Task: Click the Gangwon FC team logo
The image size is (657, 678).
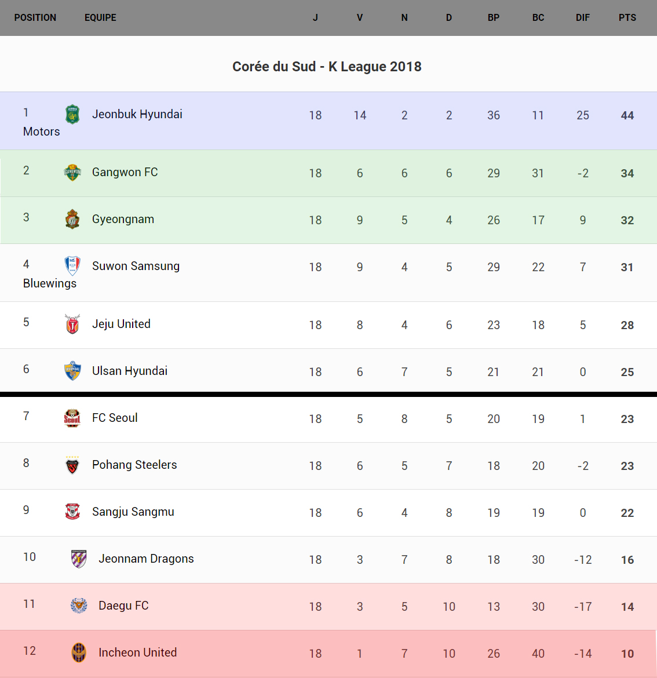Action: pyautogui.click(x=72, y=172)
